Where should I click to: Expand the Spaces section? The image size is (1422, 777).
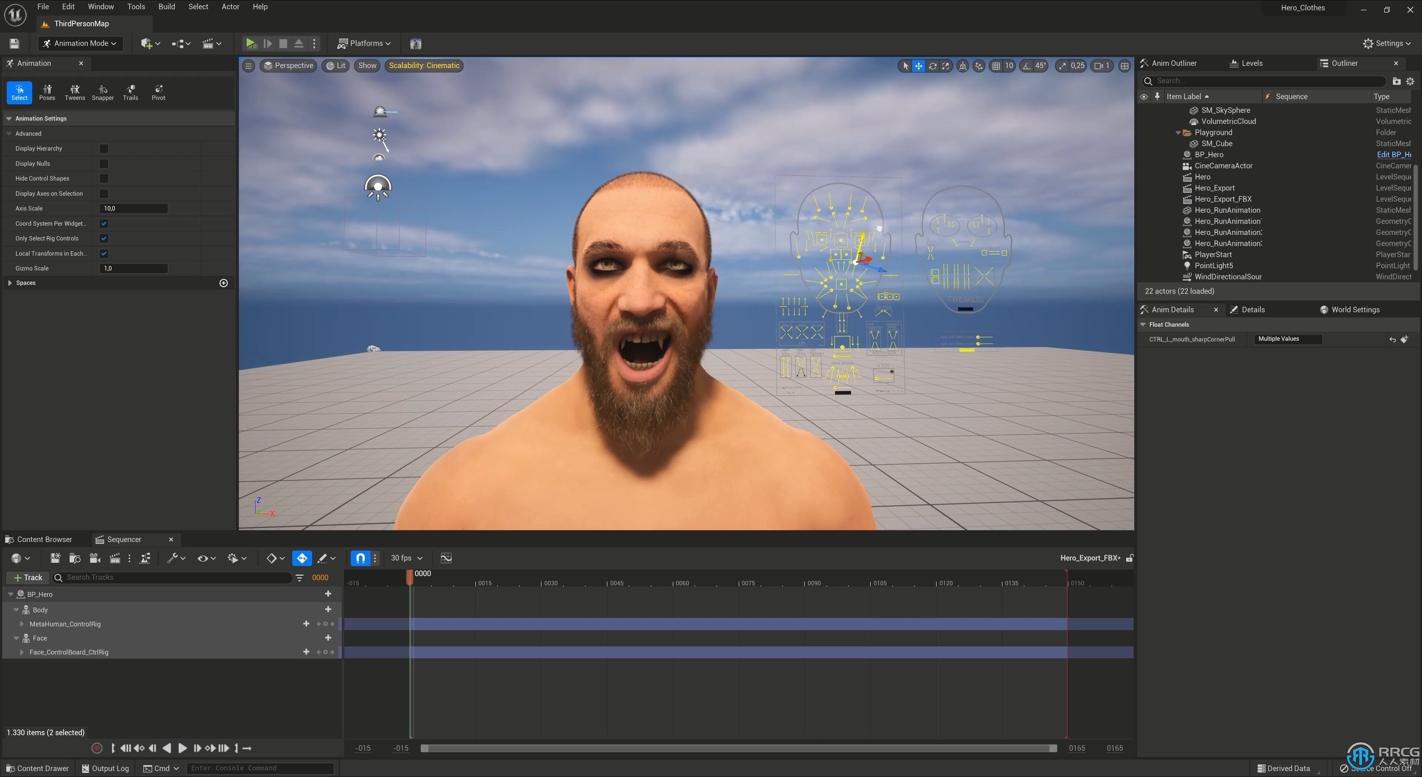(x=10, y=283)
